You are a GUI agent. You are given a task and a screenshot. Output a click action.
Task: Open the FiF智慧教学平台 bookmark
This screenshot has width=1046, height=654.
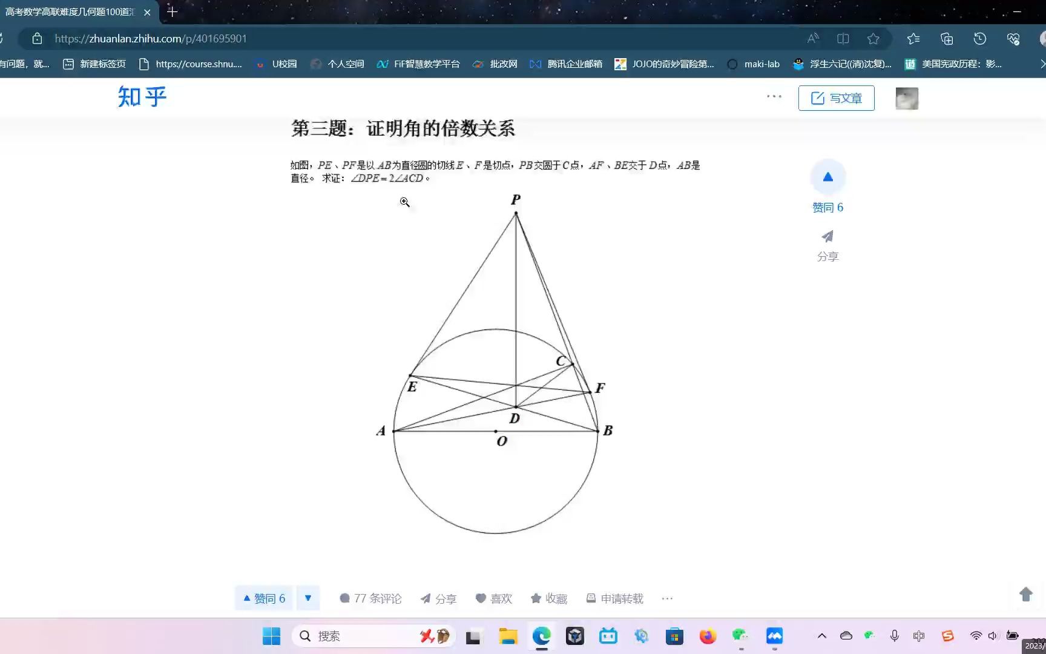[x=418, y=64]
